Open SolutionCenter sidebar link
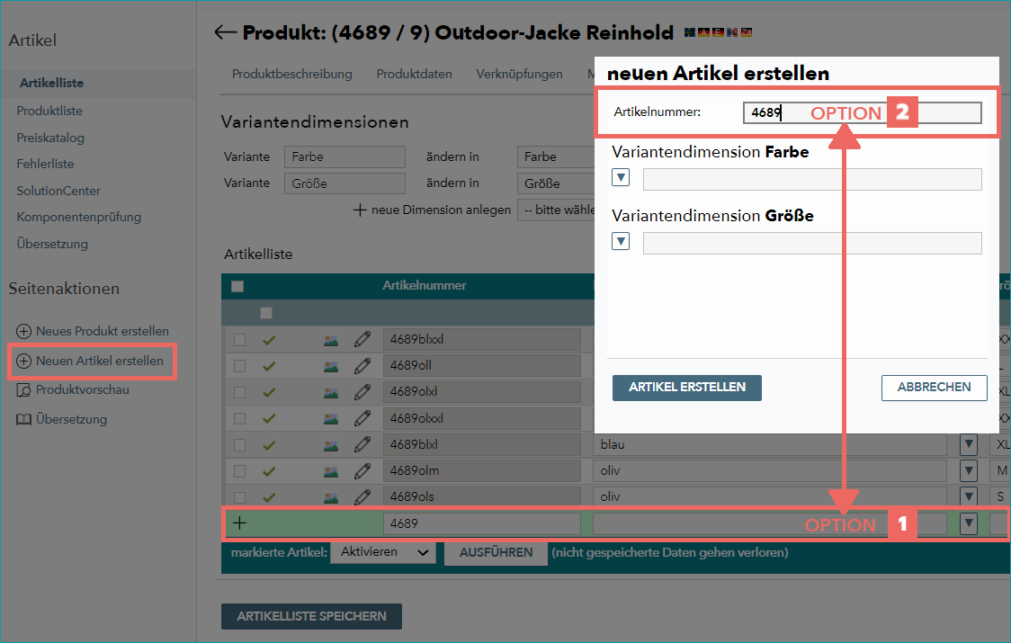 coord(58,191)
